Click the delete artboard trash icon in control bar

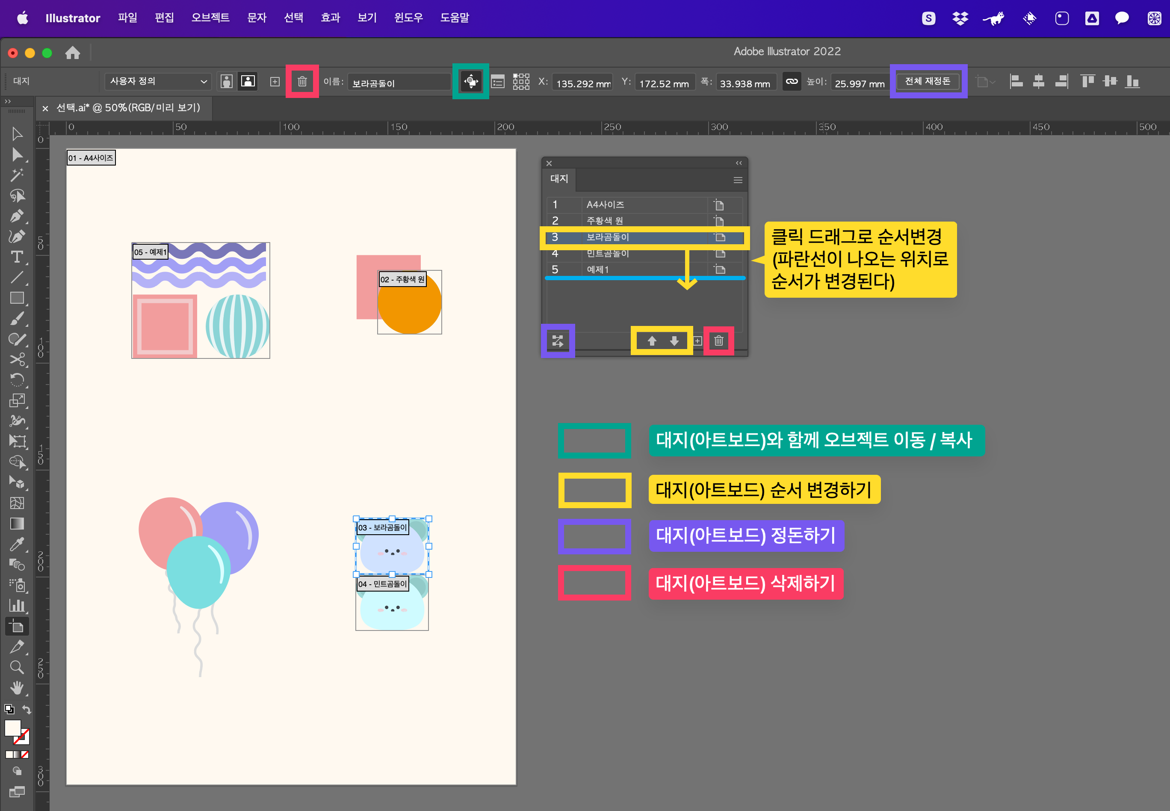click(x=302, y=81)
